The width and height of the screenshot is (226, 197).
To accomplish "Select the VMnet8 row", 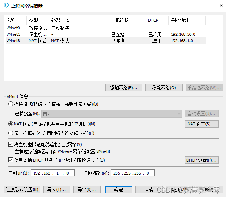I will click(106, 41).
